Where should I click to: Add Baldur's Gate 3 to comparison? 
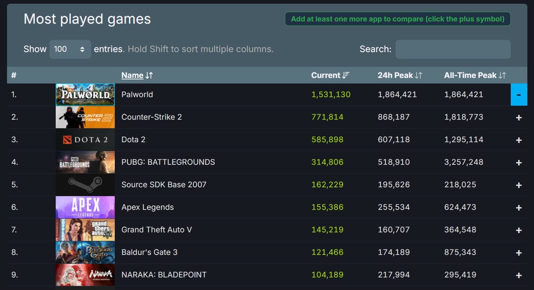pos(519,252)
